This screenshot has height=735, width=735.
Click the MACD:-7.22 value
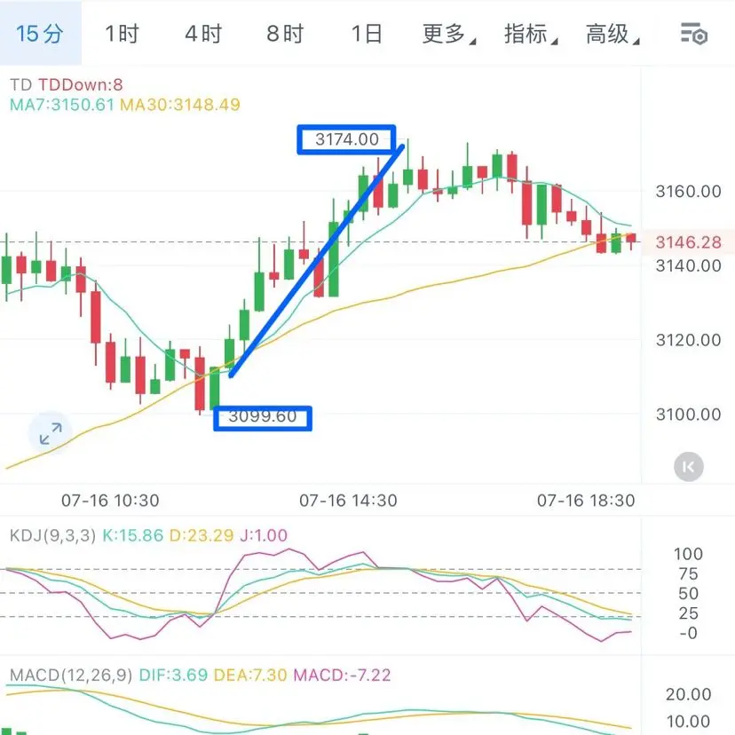342,675
